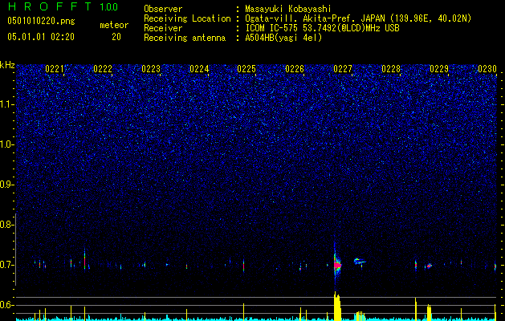
Task: Select the A504HB(yagi 4el) antenna text
Action: 283,38
